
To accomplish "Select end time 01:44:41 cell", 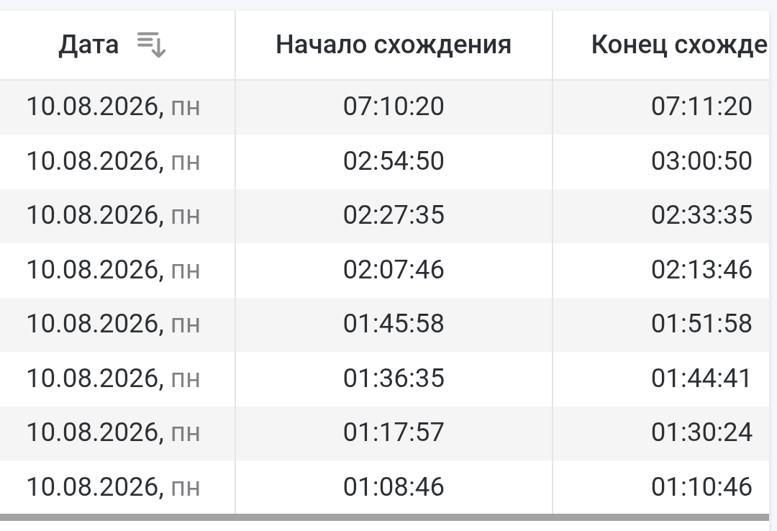I will tap(701, 378).
